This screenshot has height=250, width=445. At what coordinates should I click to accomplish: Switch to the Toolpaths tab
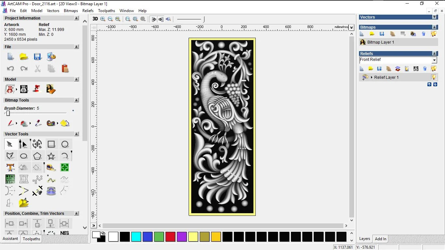[31, 239]
